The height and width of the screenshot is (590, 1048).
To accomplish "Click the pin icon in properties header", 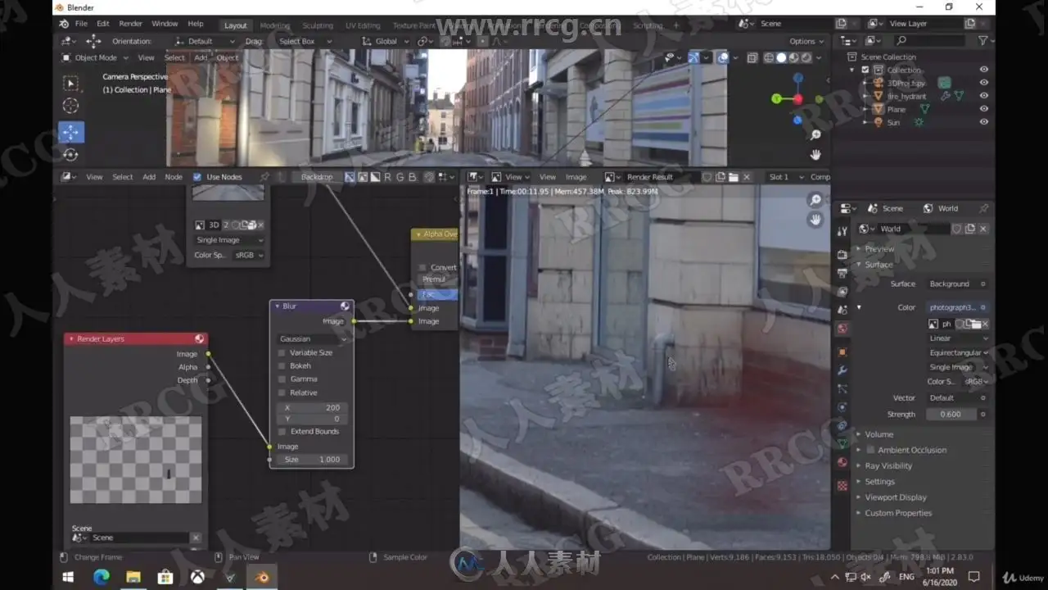I will pos(983,208).
